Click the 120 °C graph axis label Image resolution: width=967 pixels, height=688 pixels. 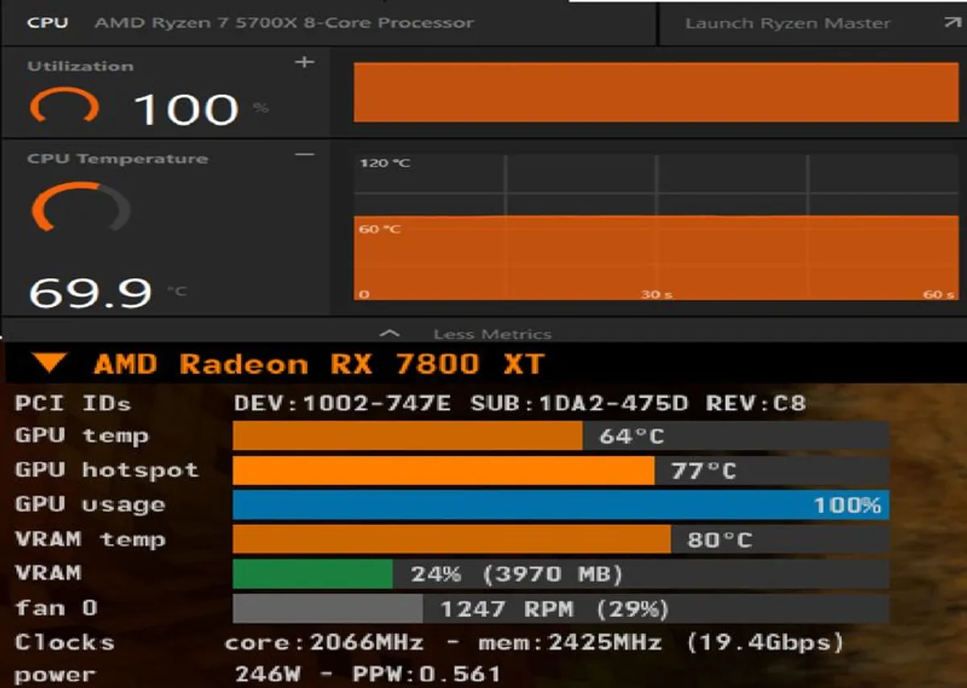pyautogui.click(x=384, y=164)
